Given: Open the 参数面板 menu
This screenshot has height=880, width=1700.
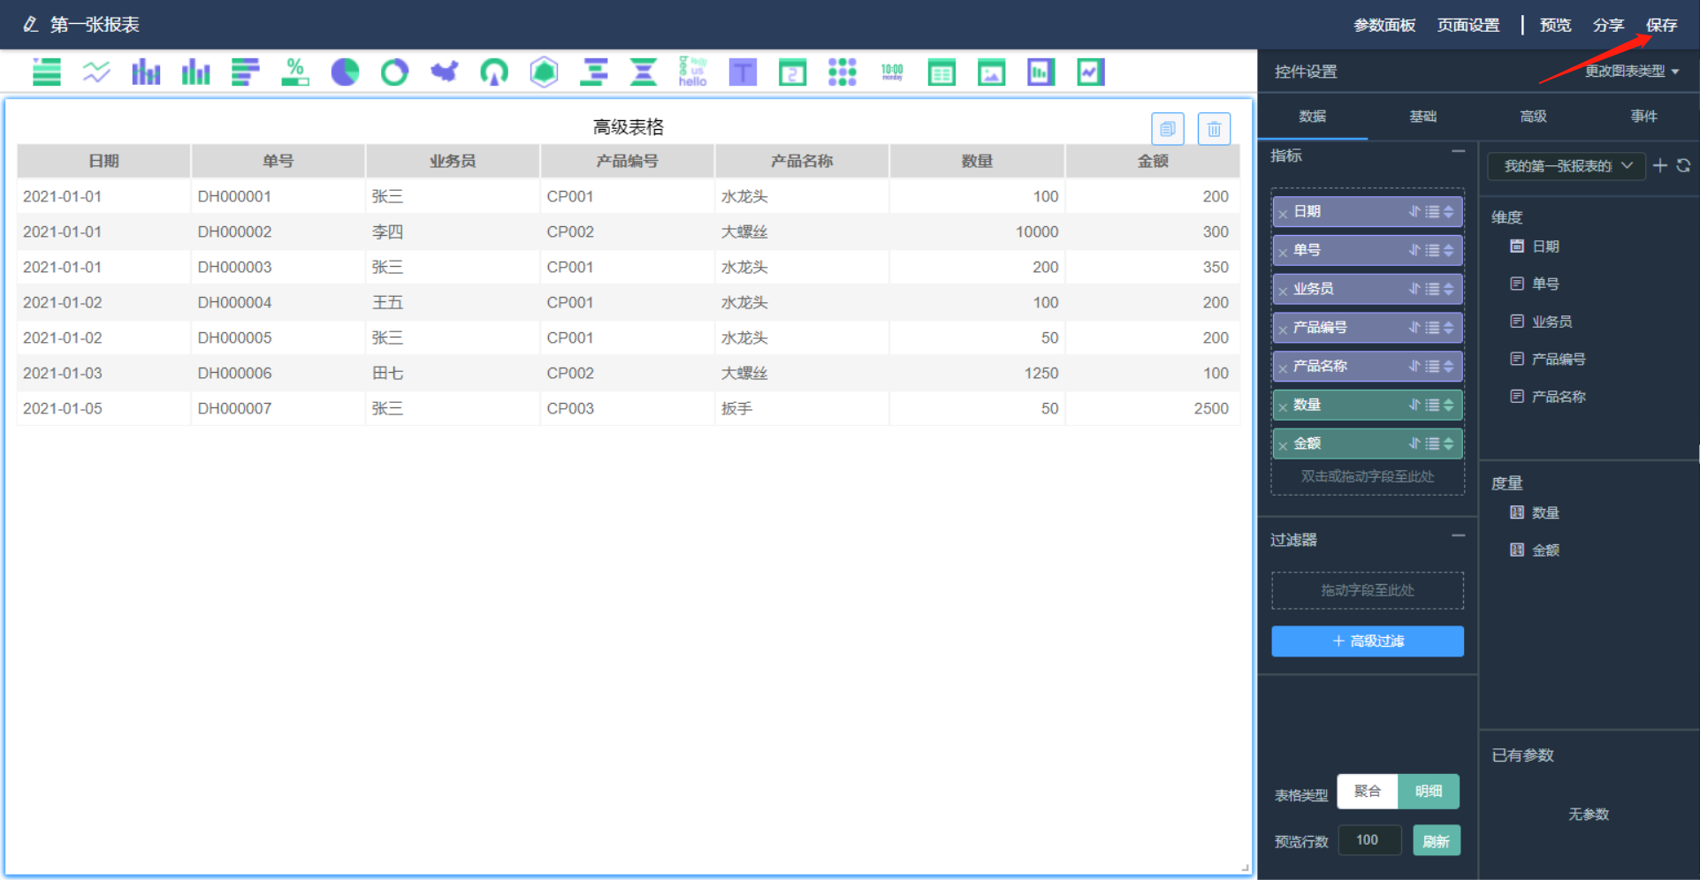Looking at the screenshot, I should 1384,25.
